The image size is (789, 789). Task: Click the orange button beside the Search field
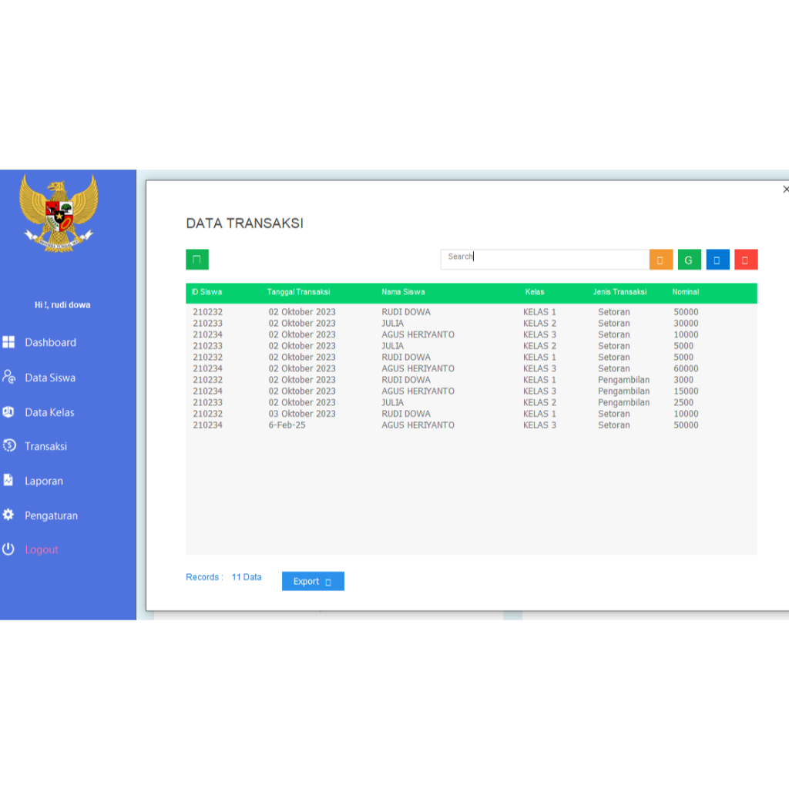pos(660,260)
